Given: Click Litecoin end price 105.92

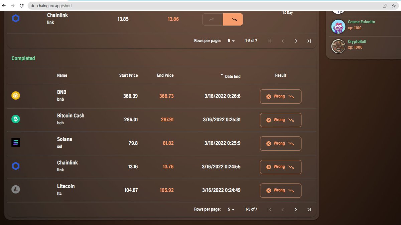Looking at the screenshot, I should click(x=167, y=190).
